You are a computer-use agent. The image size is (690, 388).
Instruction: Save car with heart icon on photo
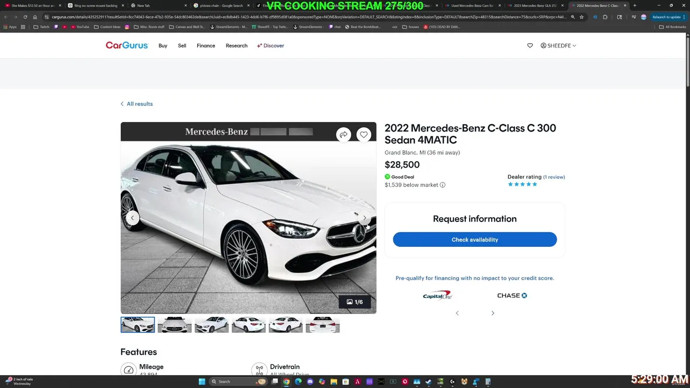[364, 135]
